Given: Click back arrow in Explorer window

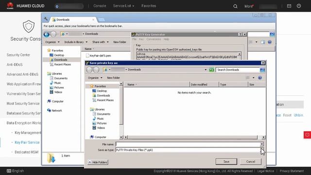Looking at the screenshot, I should pos(47,35).
